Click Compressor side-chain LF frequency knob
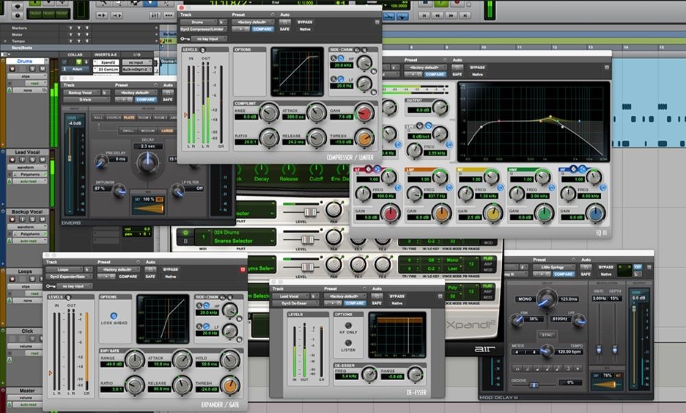This screenshot has height=413, width=686. coord(364,84)
